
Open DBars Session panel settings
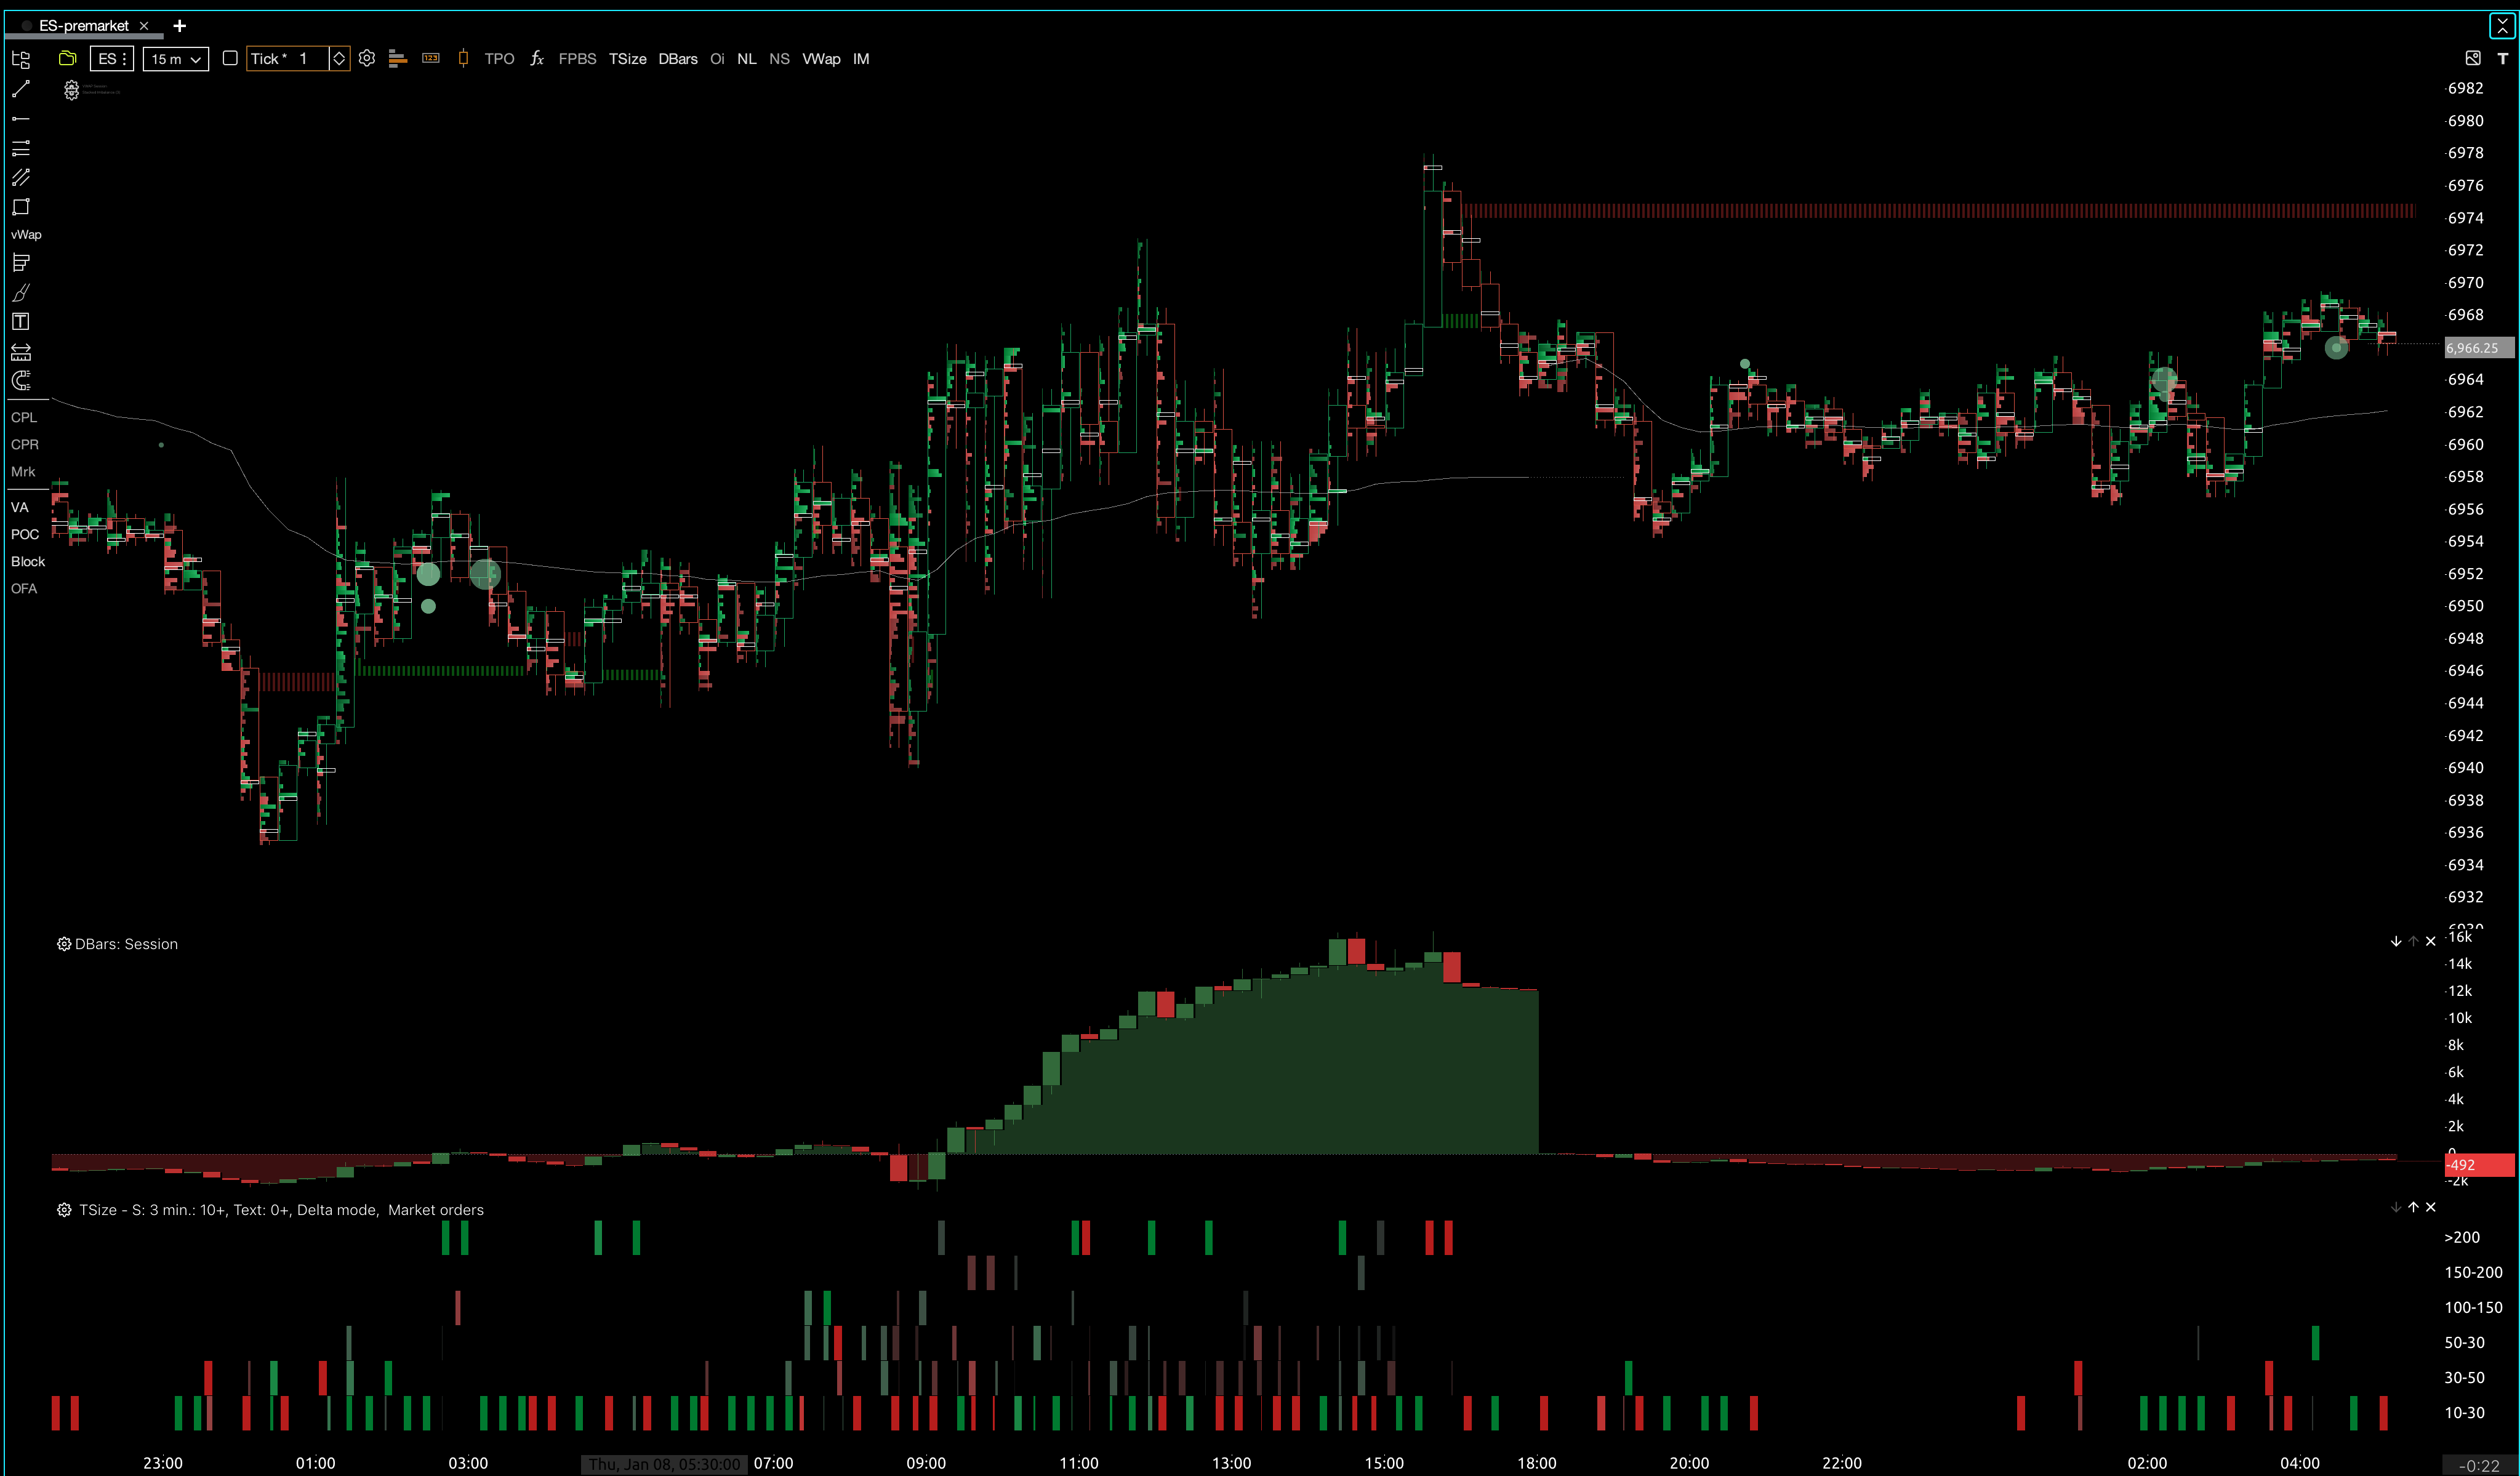(x=64, y=944)
